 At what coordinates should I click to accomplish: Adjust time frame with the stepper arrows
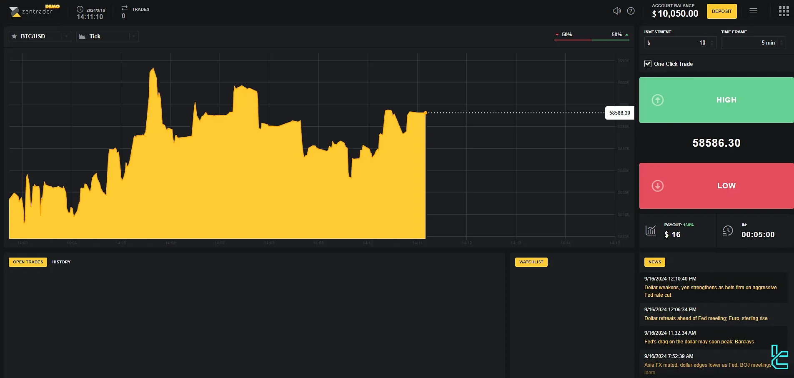click(781, 43)
